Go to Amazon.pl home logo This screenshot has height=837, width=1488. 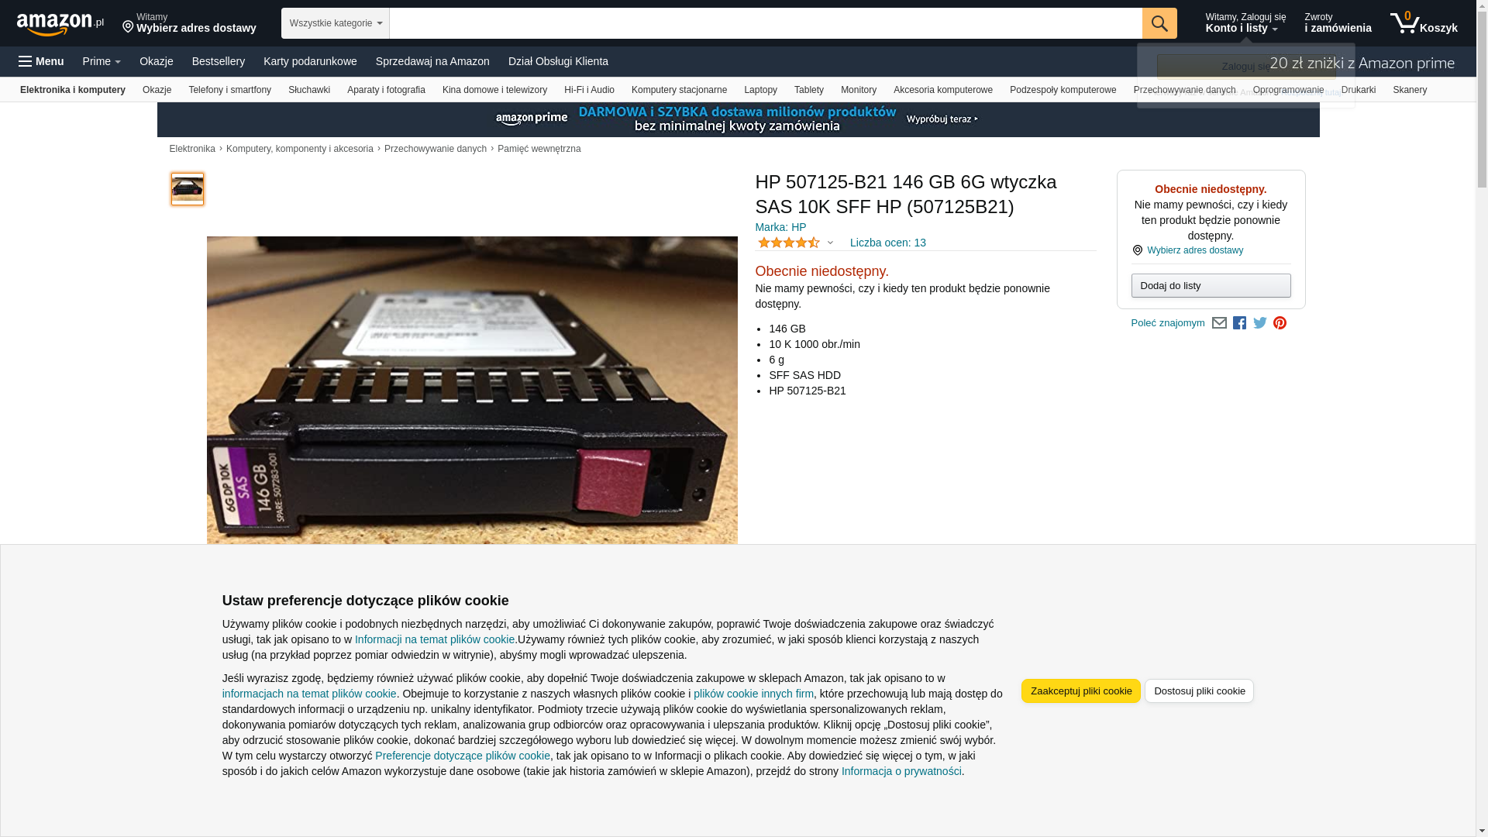pos(60,24)
